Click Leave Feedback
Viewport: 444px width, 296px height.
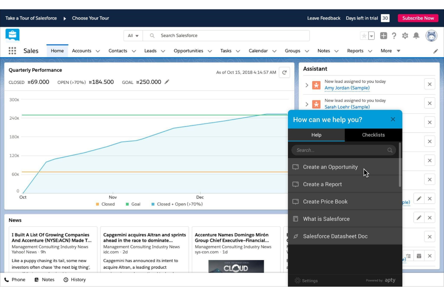tap(324, 18)
